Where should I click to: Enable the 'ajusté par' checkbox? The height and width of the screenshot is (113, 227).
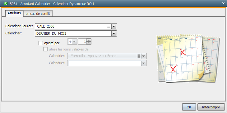tap(41, 43)
